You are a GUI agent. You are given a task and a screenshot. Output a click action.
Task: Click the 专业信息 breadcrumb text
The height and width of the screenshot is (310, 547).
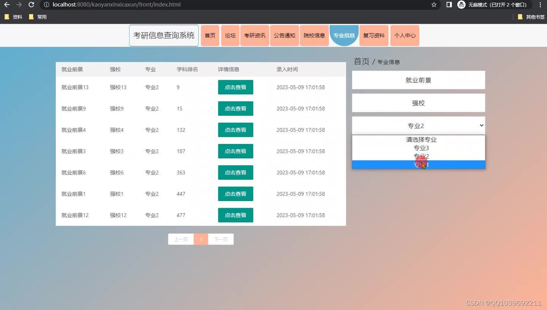(389, 62)
